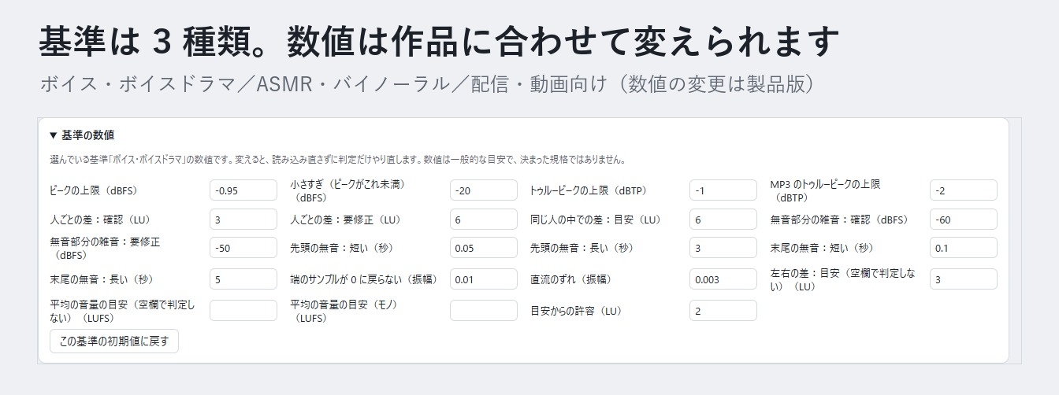Edit the 小さすぎ (dBFS) field

coord(484,190)
